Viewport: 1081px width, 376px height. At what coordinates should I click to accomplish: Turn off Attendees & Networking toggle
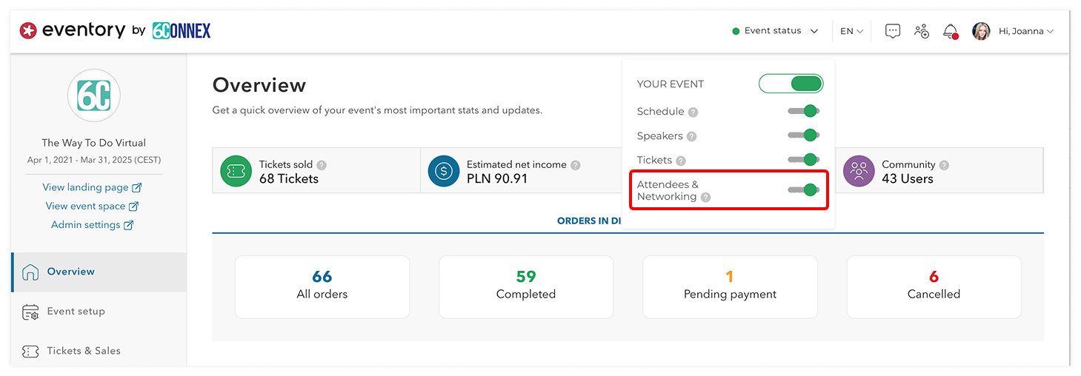(803, 189)
